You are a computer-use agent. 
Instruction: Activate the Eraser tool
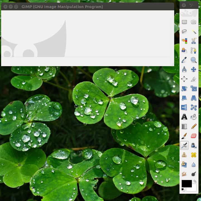click(x=193, y=136)
